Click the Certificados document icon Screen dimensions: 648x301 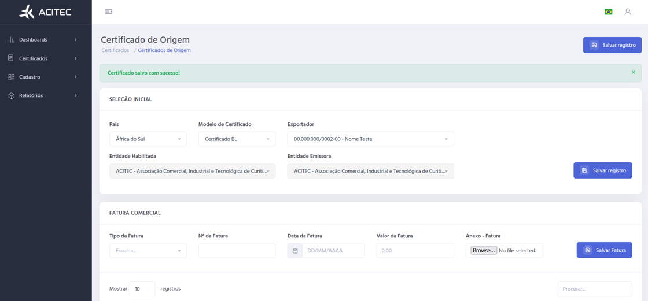tap(11, 58)
